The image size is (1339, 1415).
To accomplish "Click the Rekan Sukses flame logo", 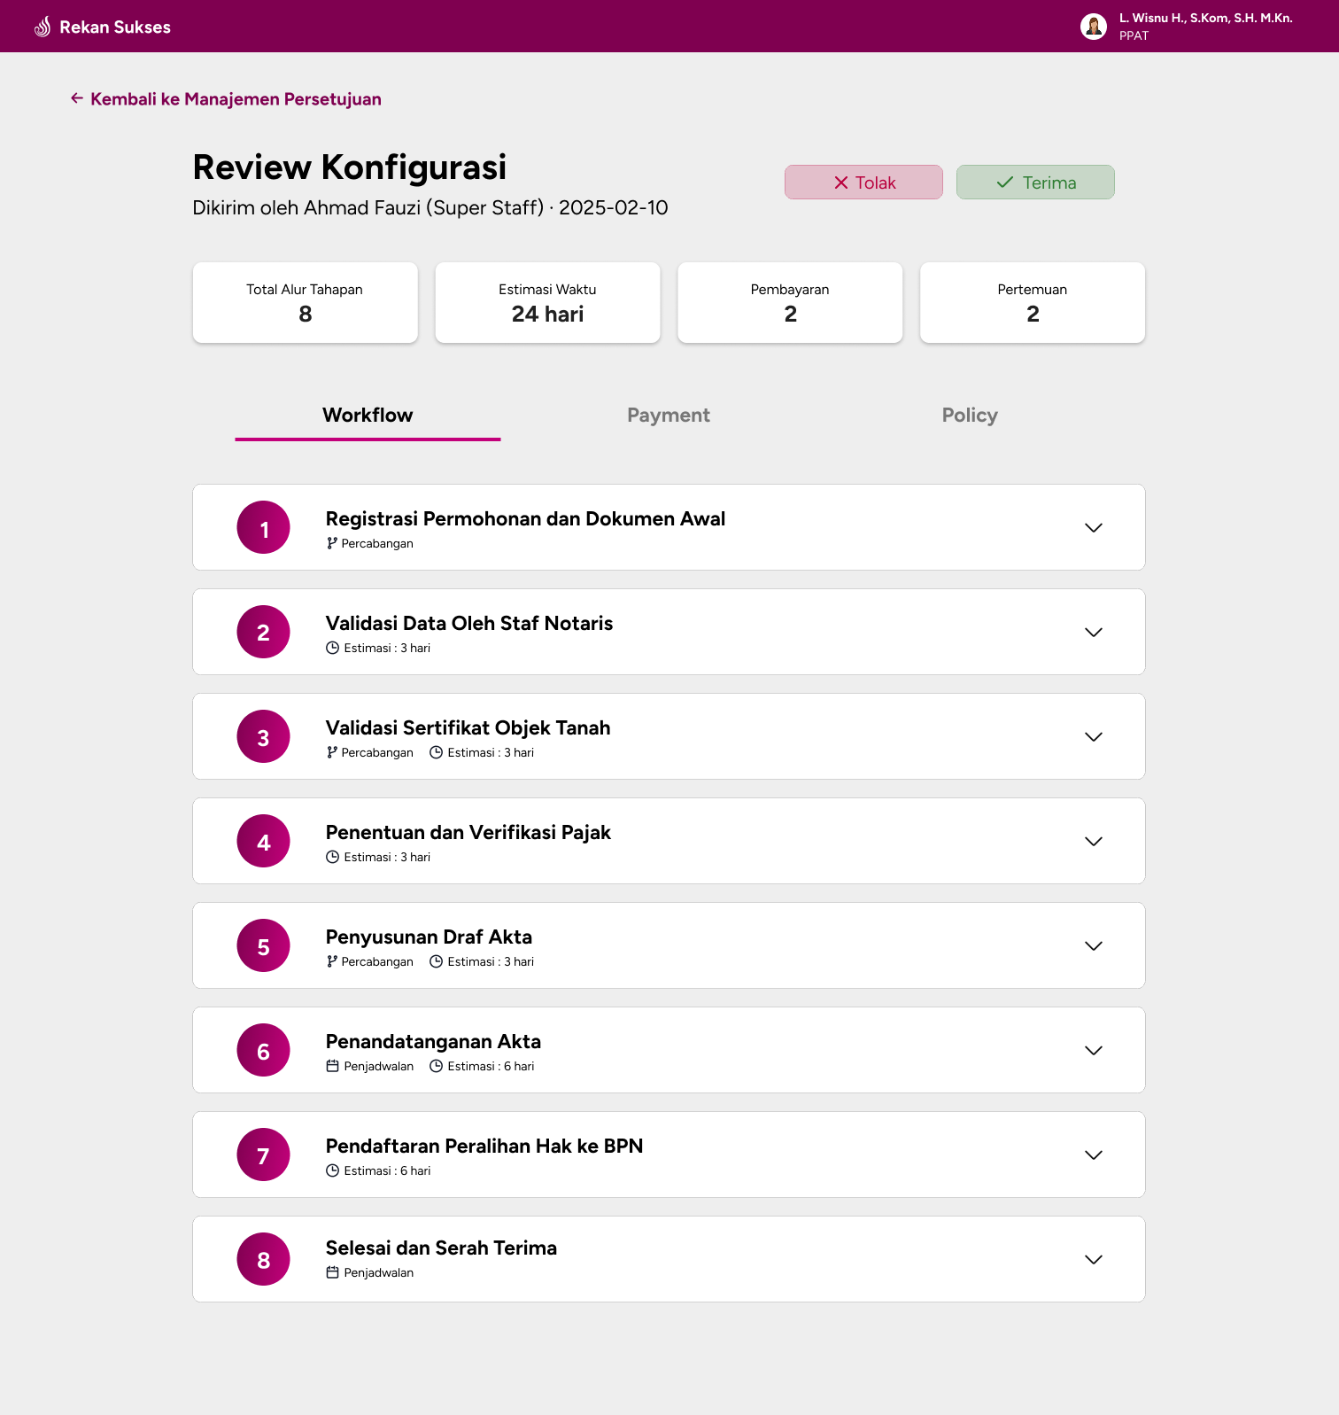I will tap(43, 27).
